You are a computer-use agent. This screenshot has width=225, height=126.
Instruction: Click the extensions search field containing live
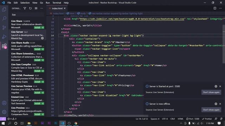coord(28,15)
